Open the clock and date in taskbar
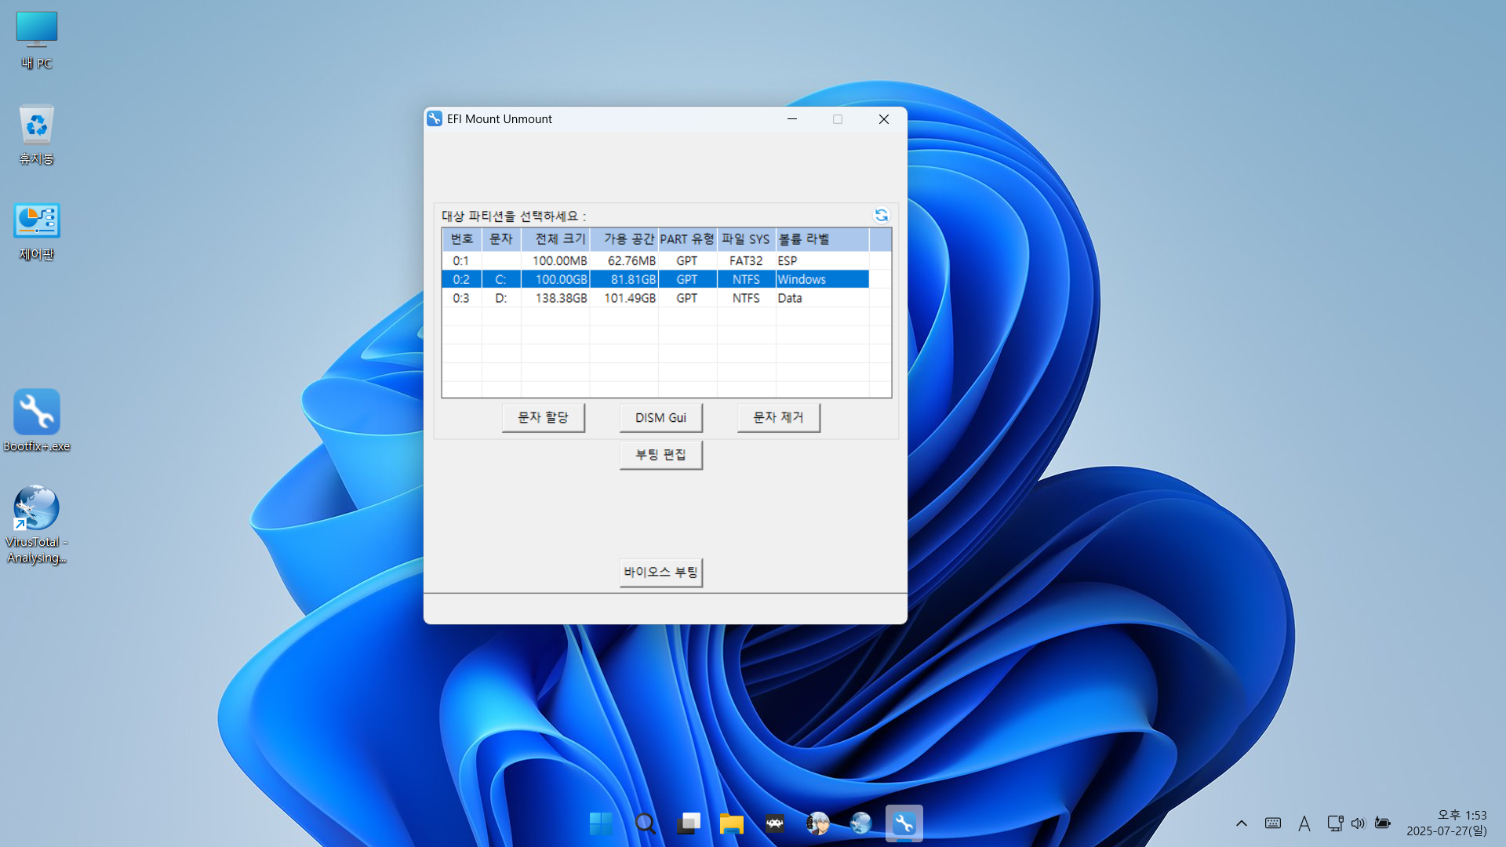 click(x=1446, y=823)
